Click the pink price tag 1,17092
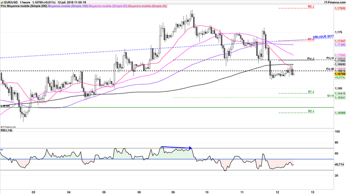The width and height of the screenshot is (346, 194). (340, 55)
